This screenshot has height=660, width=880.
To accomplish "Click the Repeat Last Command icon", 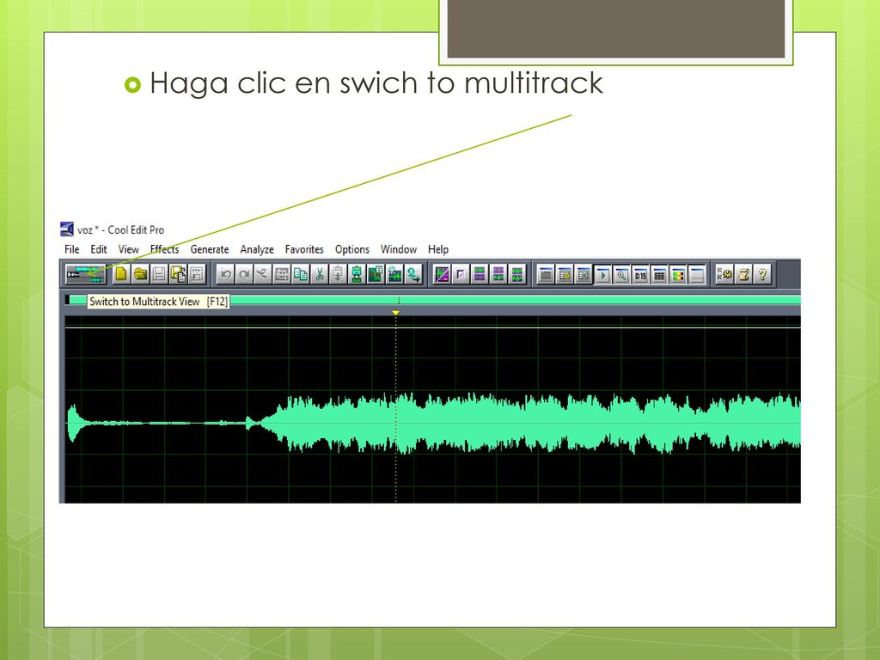I will click(x=263, y=274).
